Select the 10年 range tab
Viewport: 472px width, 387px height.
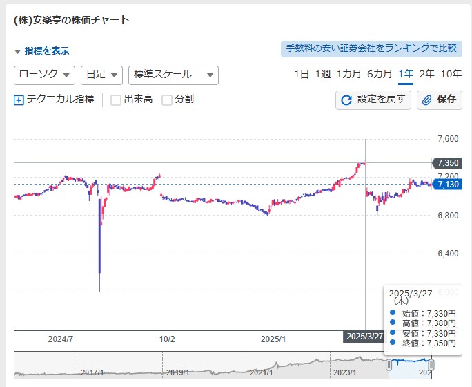click(x=451, y=74)
